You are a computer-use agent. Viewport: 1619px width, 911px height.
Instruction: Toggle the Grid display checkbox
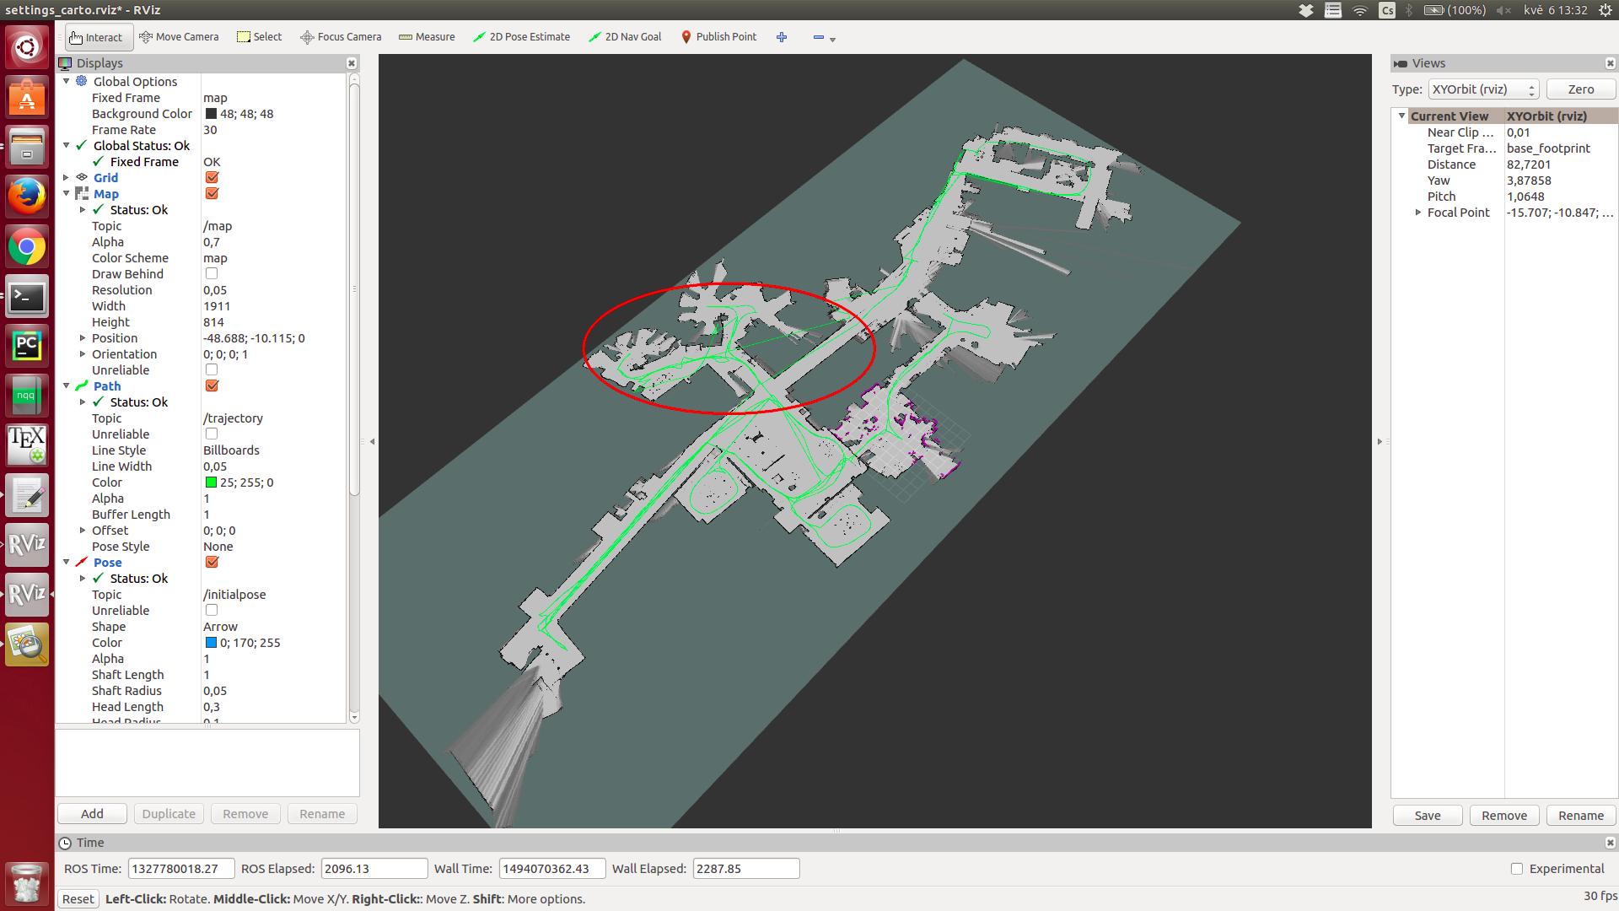coord(212,178)
